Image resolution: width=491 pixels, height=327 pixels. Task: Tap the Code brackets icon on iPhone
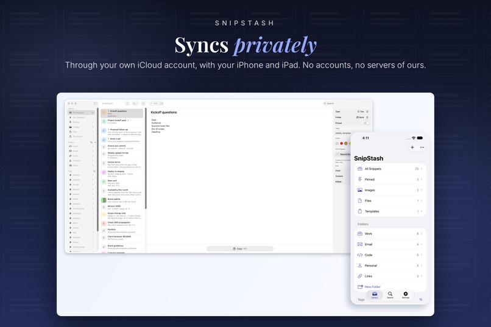click(360, 255)
